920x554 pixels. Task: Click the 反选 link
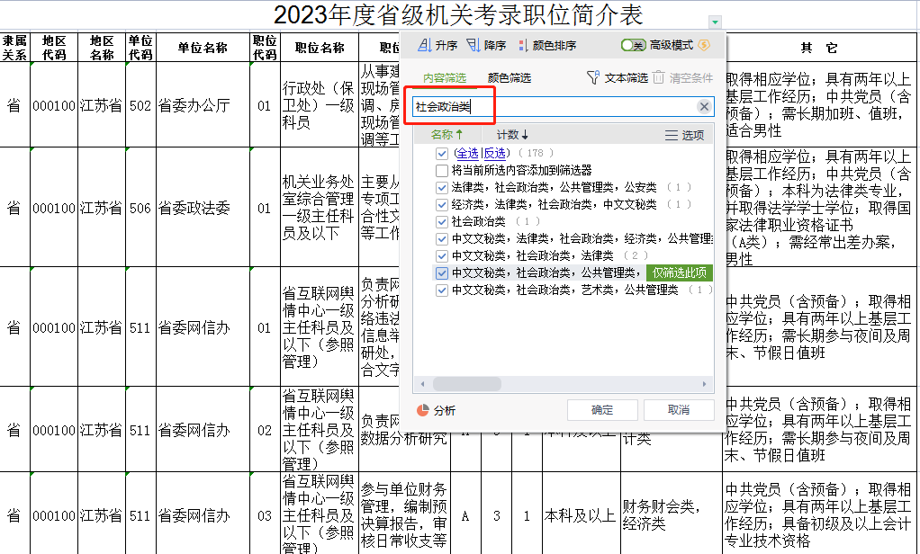click(494, 153)
